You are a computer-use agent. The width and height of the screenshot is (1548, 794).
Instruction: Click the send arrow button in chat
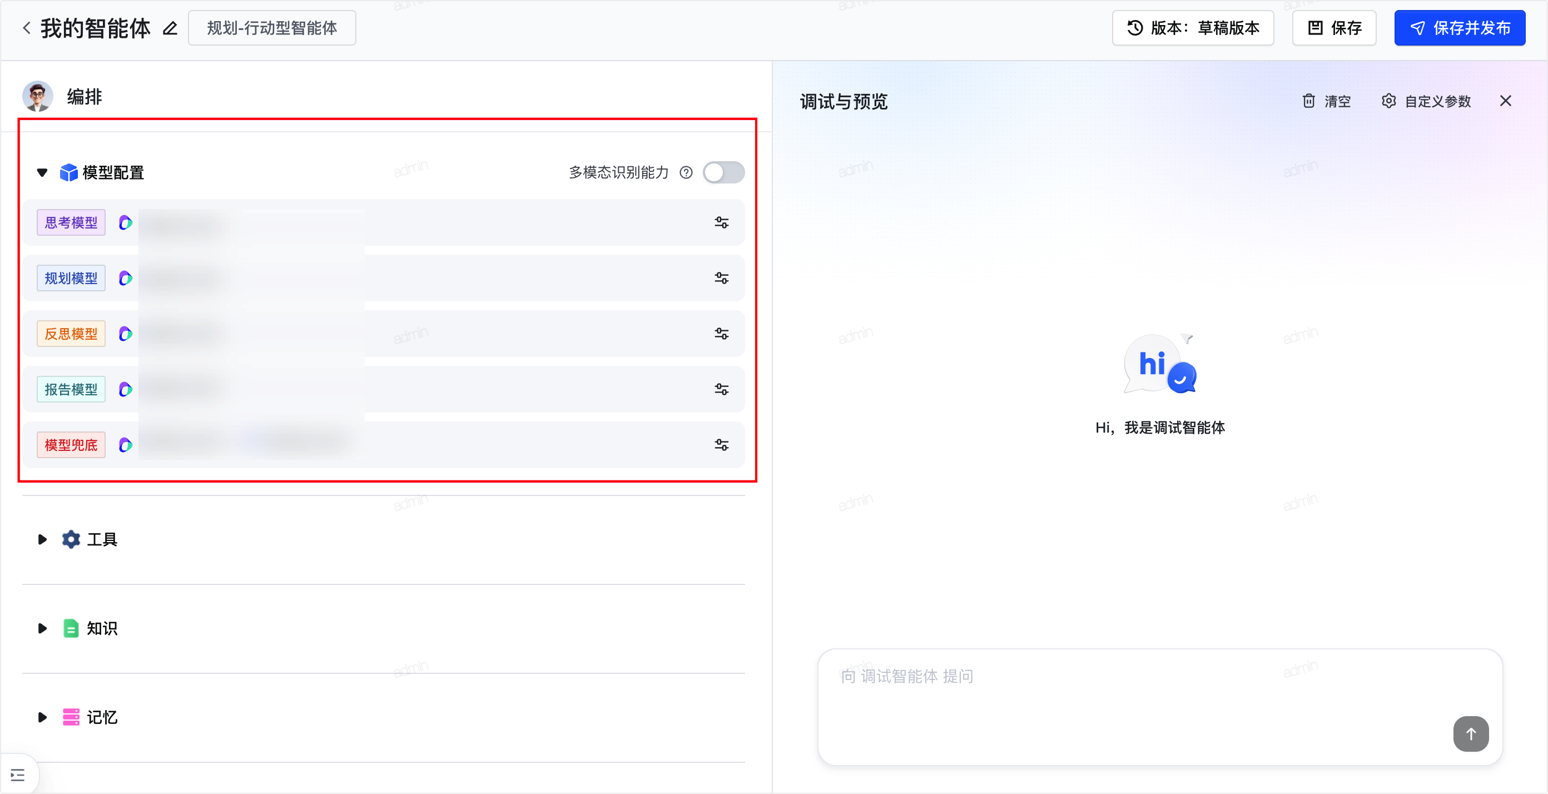point(1471,733)
